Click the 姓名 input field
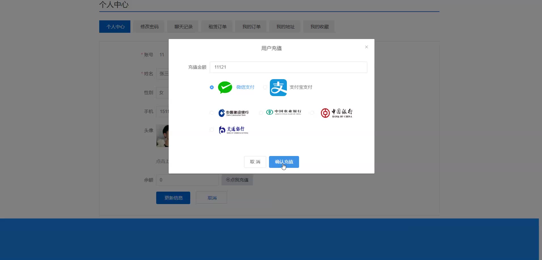 point(162,74)
